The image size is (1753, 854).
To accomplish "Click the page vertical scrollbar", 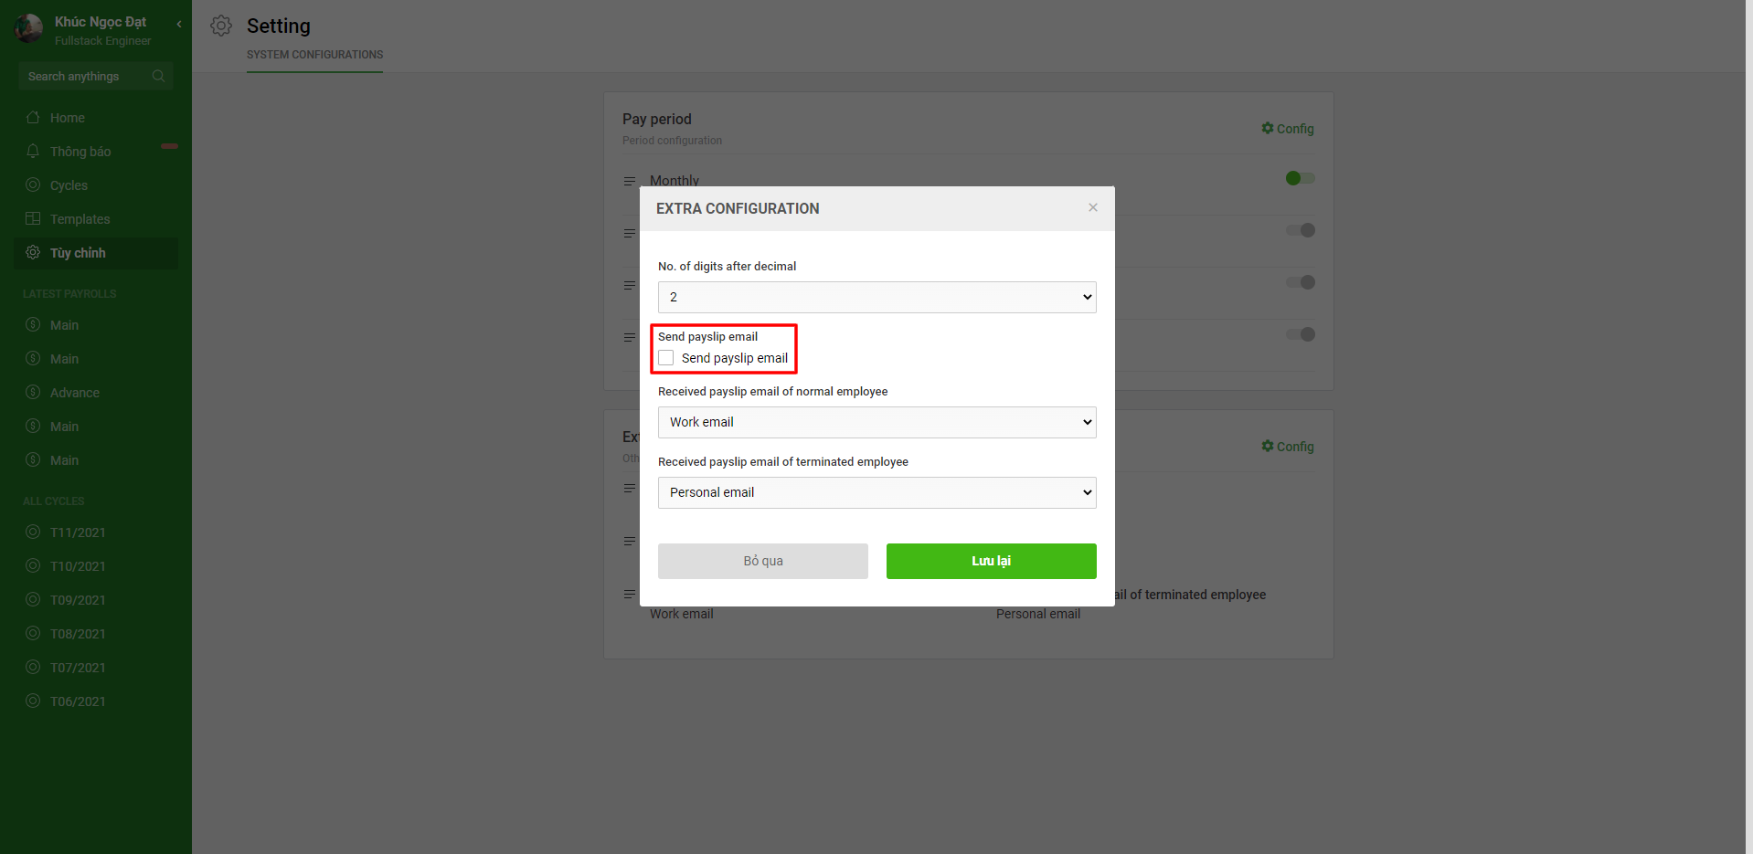I will pyautogui.click(x=1748, y=427).
